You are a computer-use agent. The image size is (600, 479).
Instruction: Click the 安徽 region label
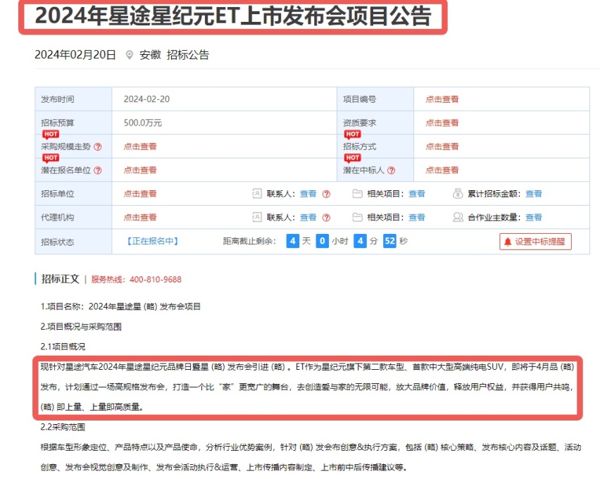[150, 55]
